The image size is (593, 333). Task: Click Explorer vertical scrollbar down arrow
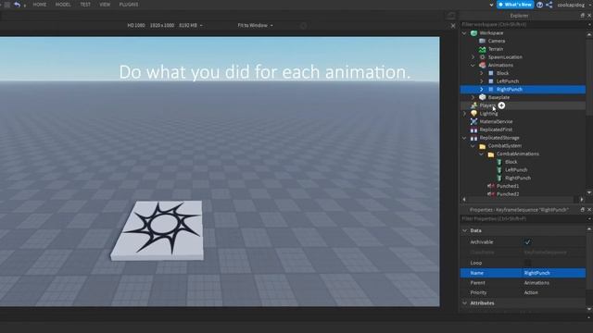click(x=589, y=193)
